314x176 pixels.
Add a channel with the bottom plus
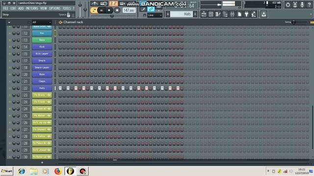[42, 162]
